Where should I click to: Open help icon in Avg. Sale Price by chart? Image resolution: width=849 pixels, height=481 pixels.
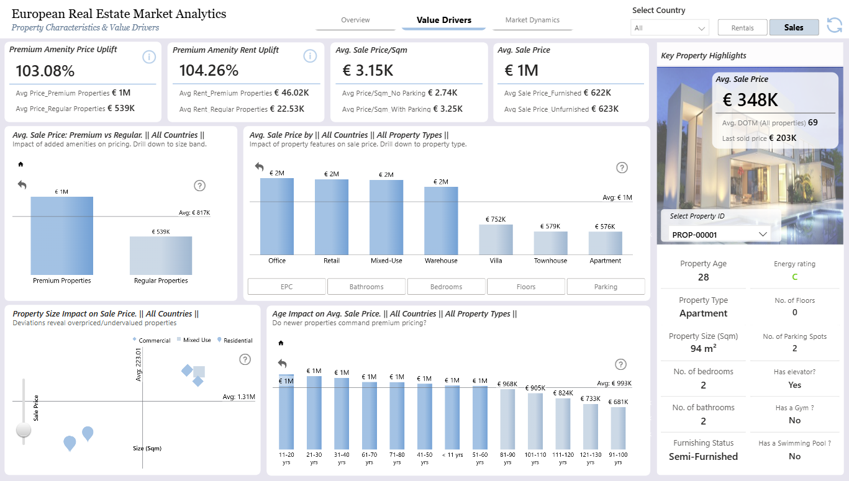622,168
